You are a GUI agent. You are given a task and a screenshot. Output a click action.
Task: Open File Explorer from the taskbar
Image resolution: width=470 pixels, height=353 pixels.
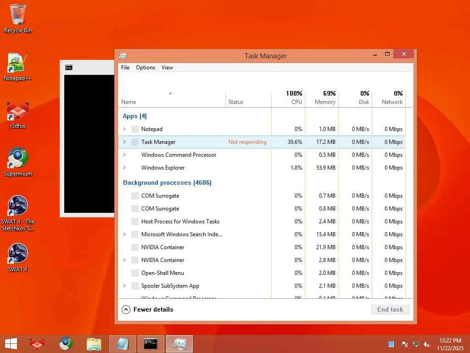click(x=94, y=344)
